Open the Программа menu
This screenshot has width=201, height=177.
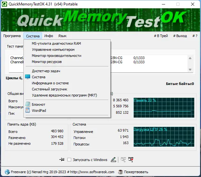12,36
